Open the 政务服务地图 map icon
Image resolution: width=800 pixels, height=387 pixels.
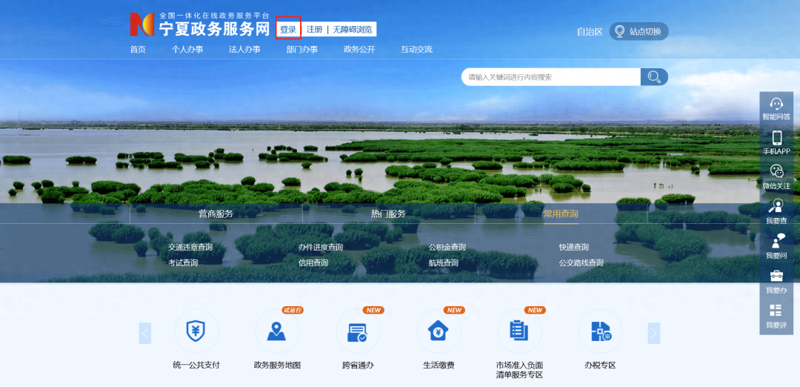coord(277,331)
